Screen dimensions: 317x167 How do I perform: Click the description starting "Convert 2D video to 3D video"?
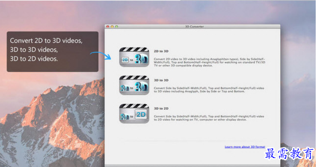210,62
